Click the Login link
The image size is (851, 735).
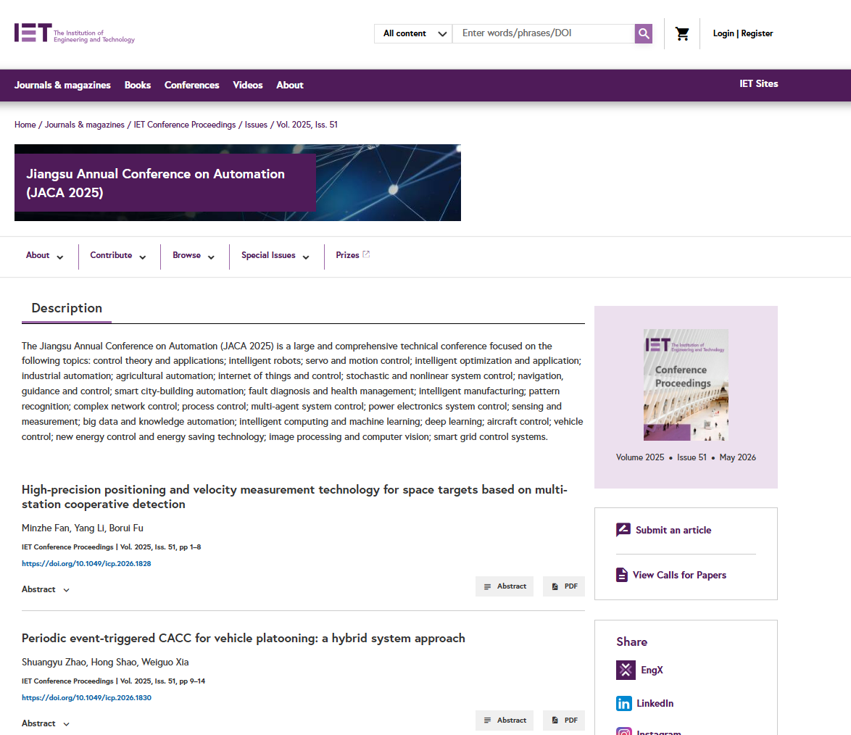723,33
